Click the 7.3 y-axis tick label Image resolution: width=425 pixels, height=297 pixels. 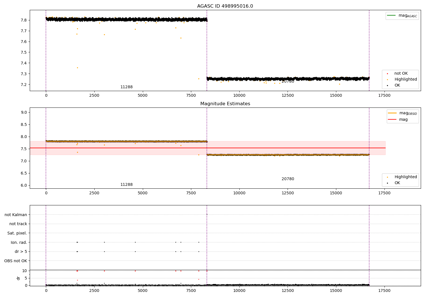[24, 74]
